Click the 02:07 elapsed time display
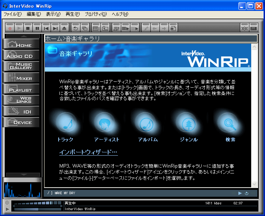Screen dimensions: 265x216 click(x=238, y=203)
